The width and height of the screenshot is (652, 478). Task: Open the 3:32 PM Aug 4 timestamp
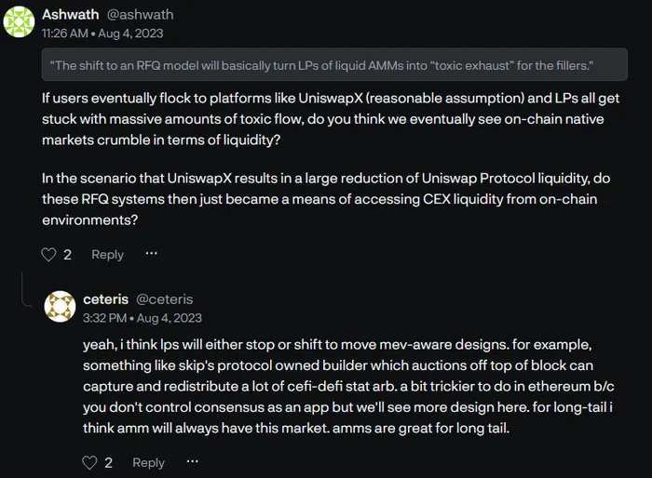pos(143,318)
